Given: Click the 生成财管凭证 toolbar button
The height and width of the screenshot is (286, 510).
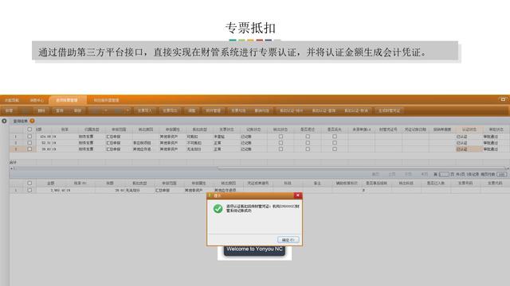Looking at the screenshot, I should (x=389, y=110).
